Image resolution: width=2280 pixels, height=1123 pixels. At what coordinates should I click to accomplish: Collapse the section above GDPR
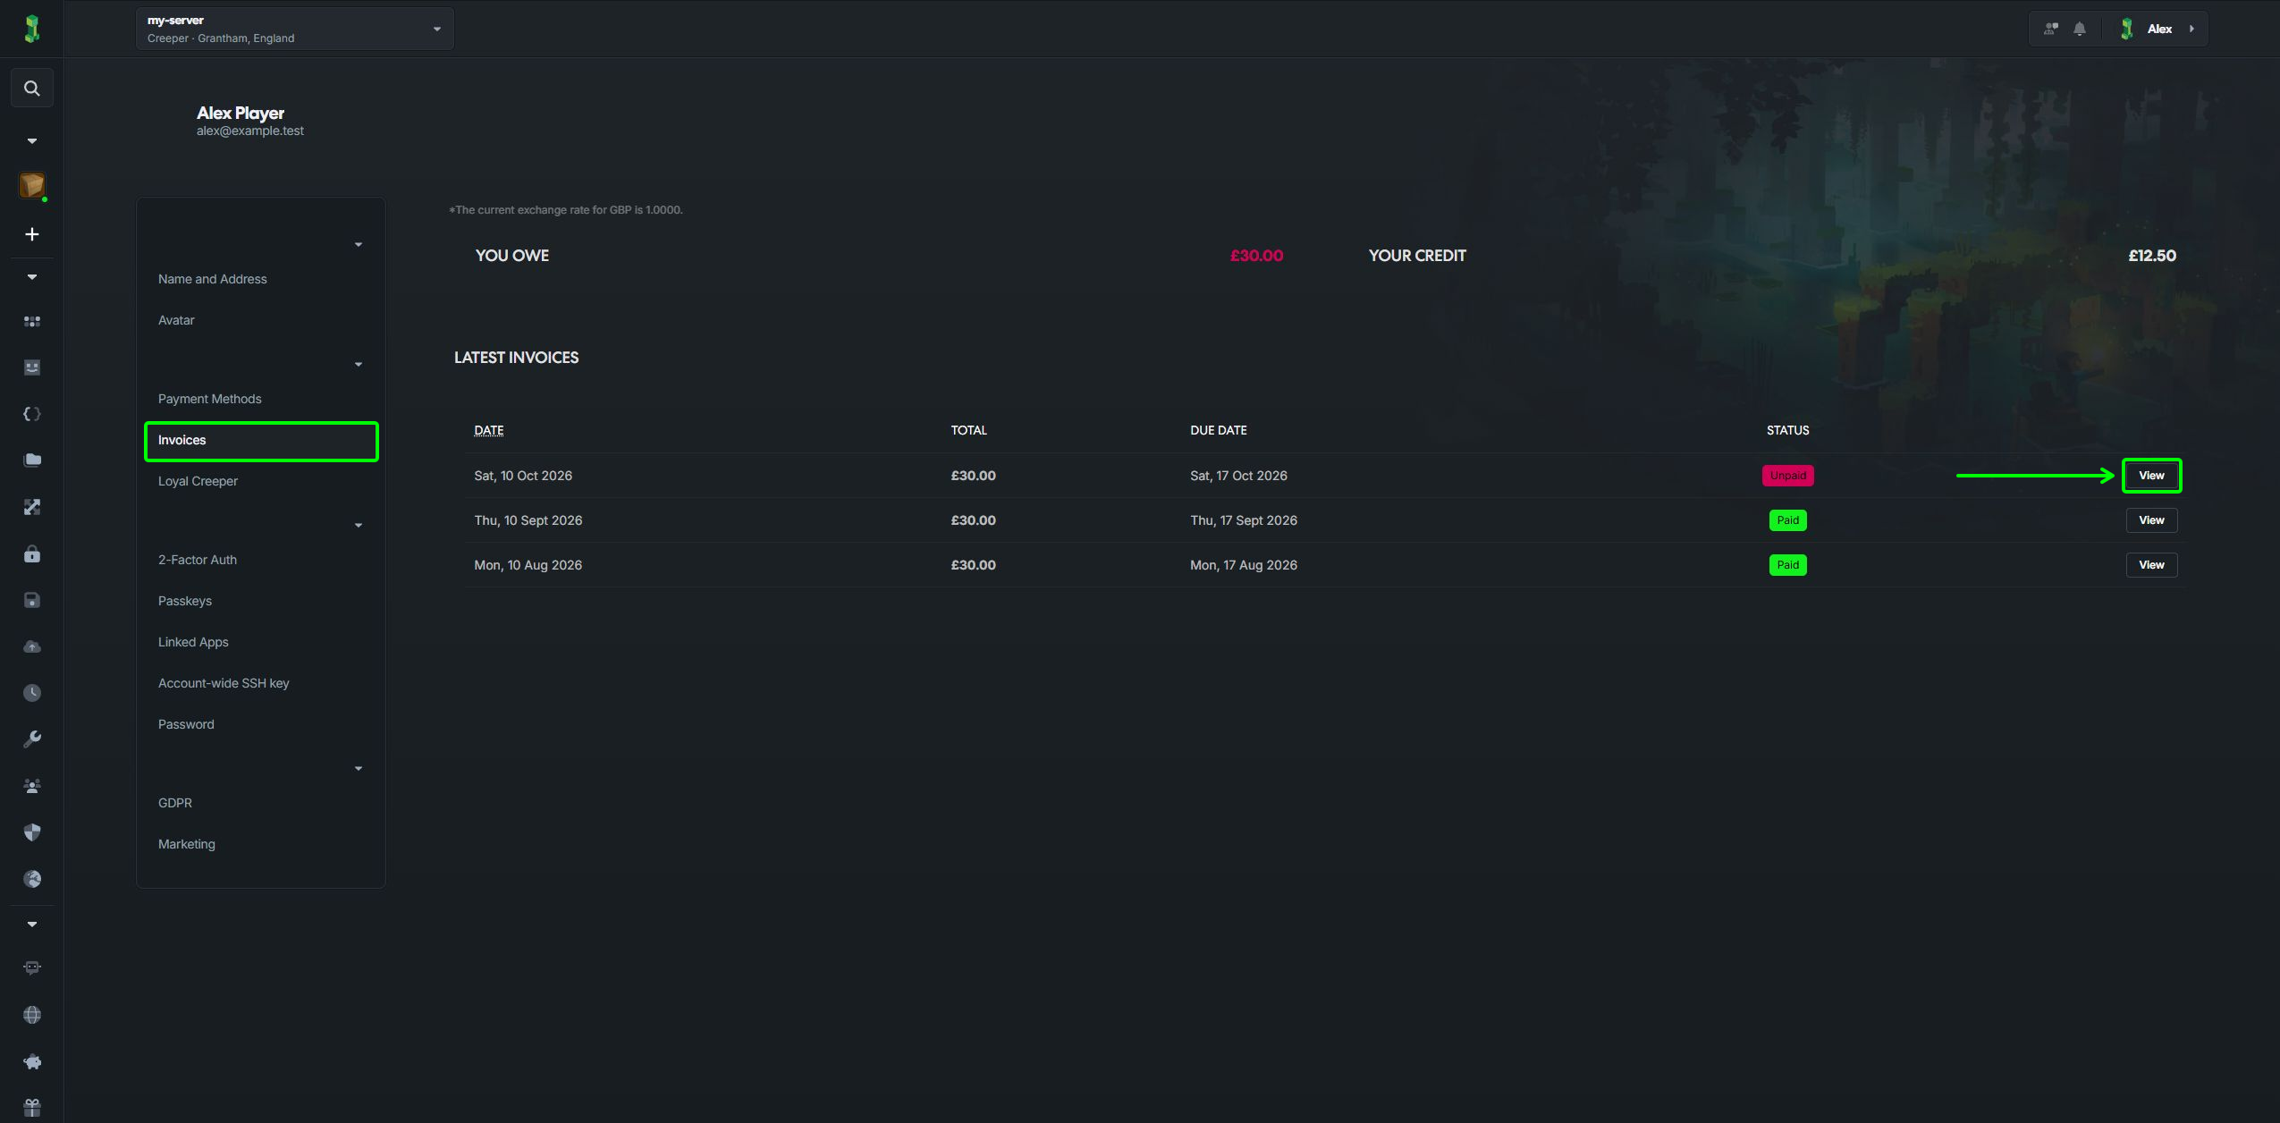pyautogui.click(x=359, y=769)
